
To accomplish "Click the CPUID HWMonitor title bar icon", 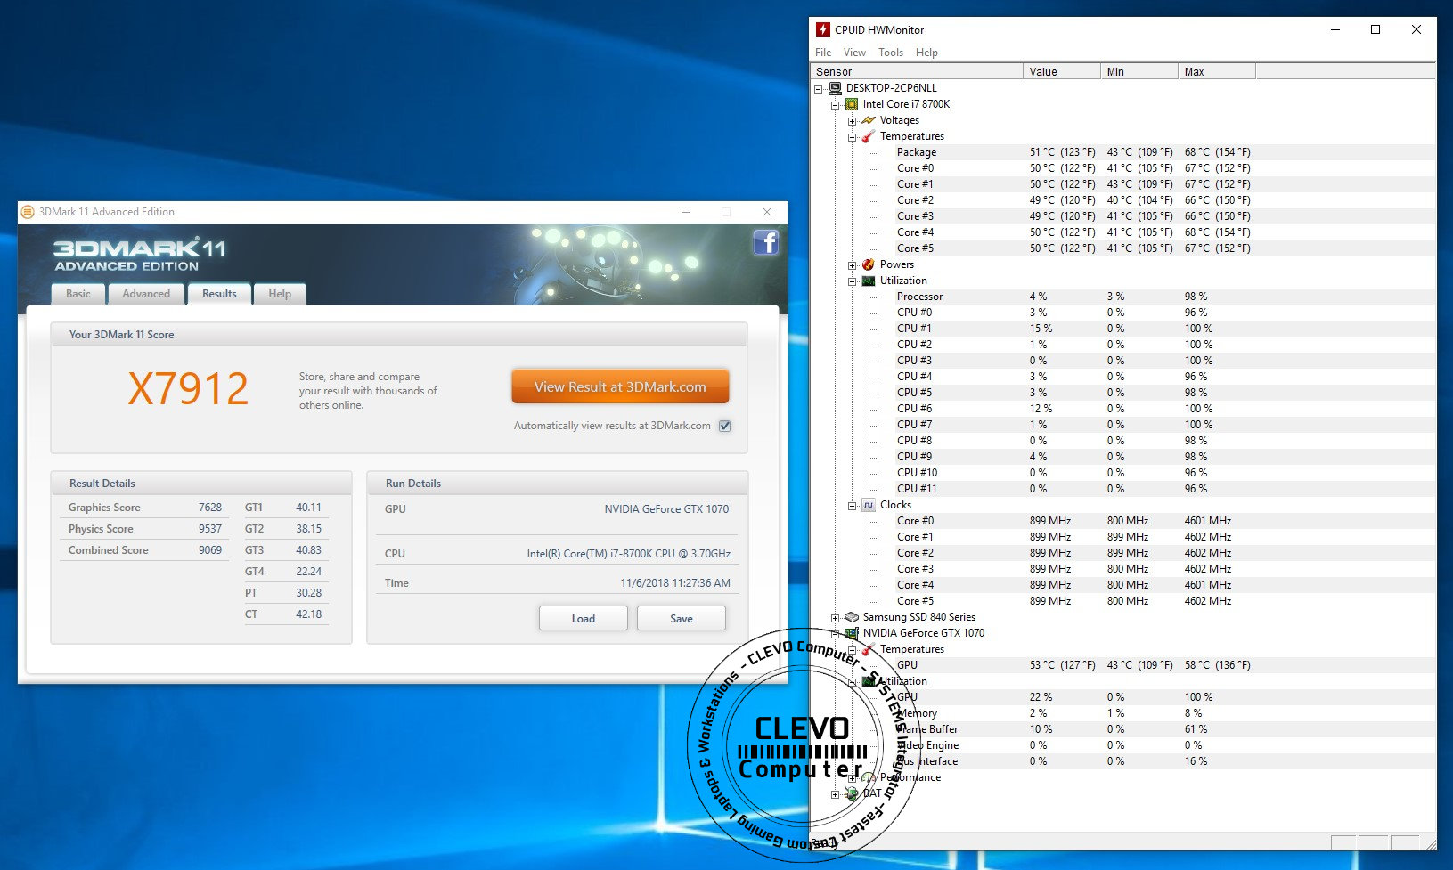I will [823, 29].
